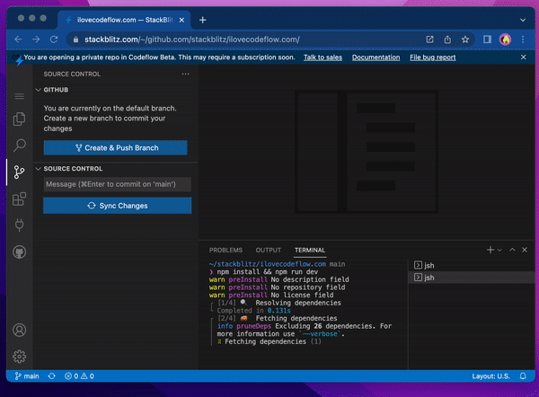Select the Source Control activity icon
Screen dimensions: 539x397
coord(19,172)
